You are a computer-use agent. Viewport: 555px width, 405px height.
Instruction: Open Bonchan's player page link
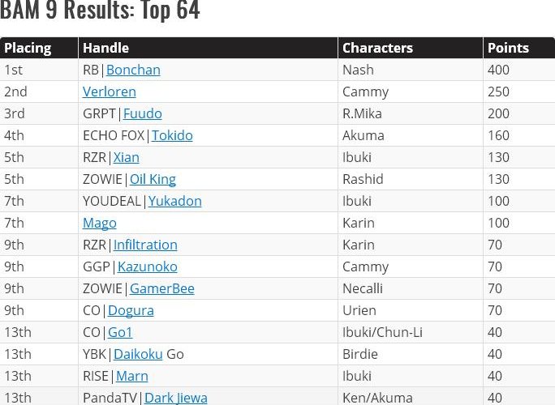point(133,70)
